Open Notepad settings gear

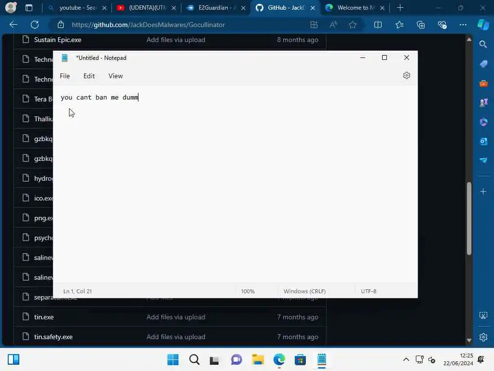pos(406,75)
